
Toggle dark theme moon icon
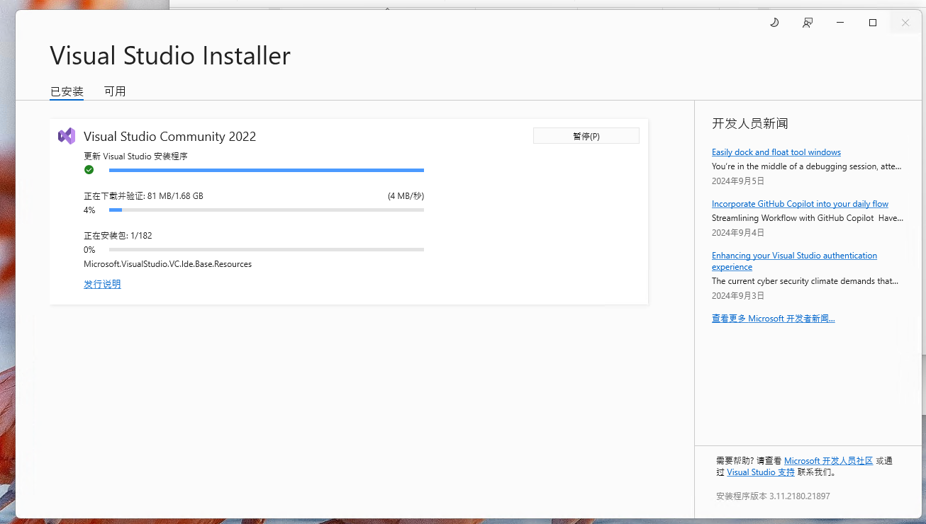pyautogui.click(x=774, y=23)
